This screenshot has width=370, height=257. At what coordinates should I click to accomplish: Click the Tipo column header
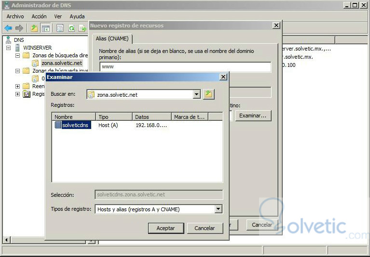pyautogui.click(x=114, y=117)
